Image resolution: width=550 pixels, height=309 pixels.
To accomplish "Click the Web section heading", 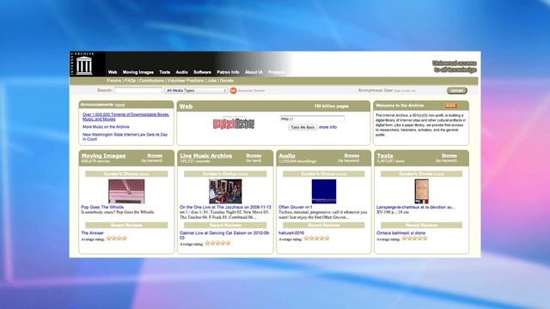I will click(186, 106).
